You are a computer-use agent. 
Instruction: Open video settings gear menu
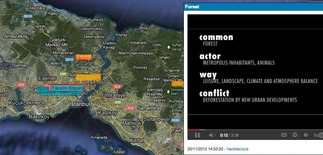click(295, 135)
